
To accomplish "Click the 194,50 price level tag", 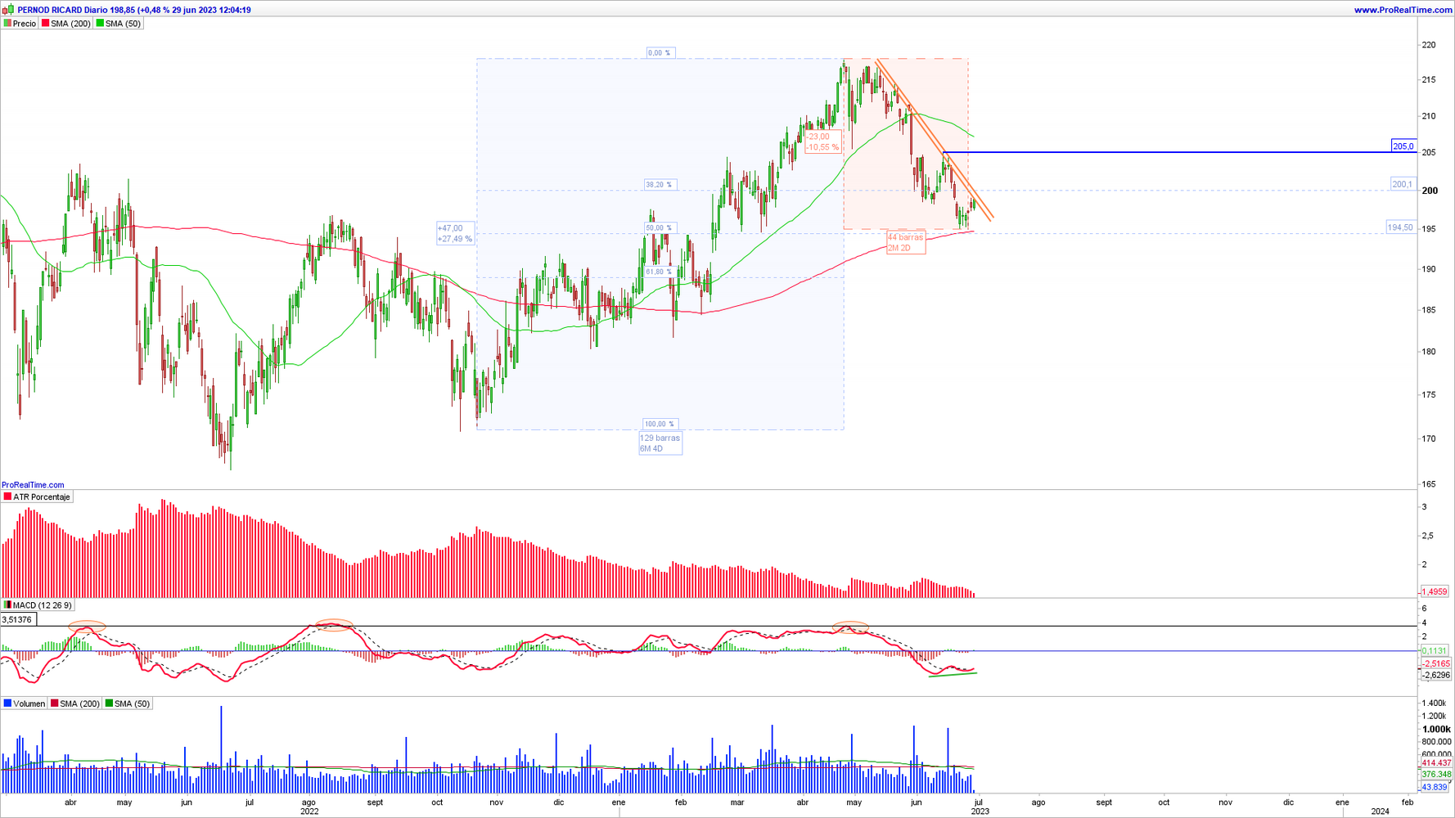I will pyautogui.click(x=1400, y=227).
